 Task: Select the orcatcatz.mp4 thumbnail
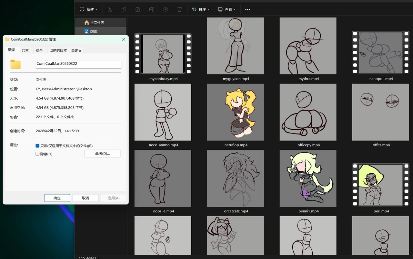pyautogui.click(x=236, y=178)
